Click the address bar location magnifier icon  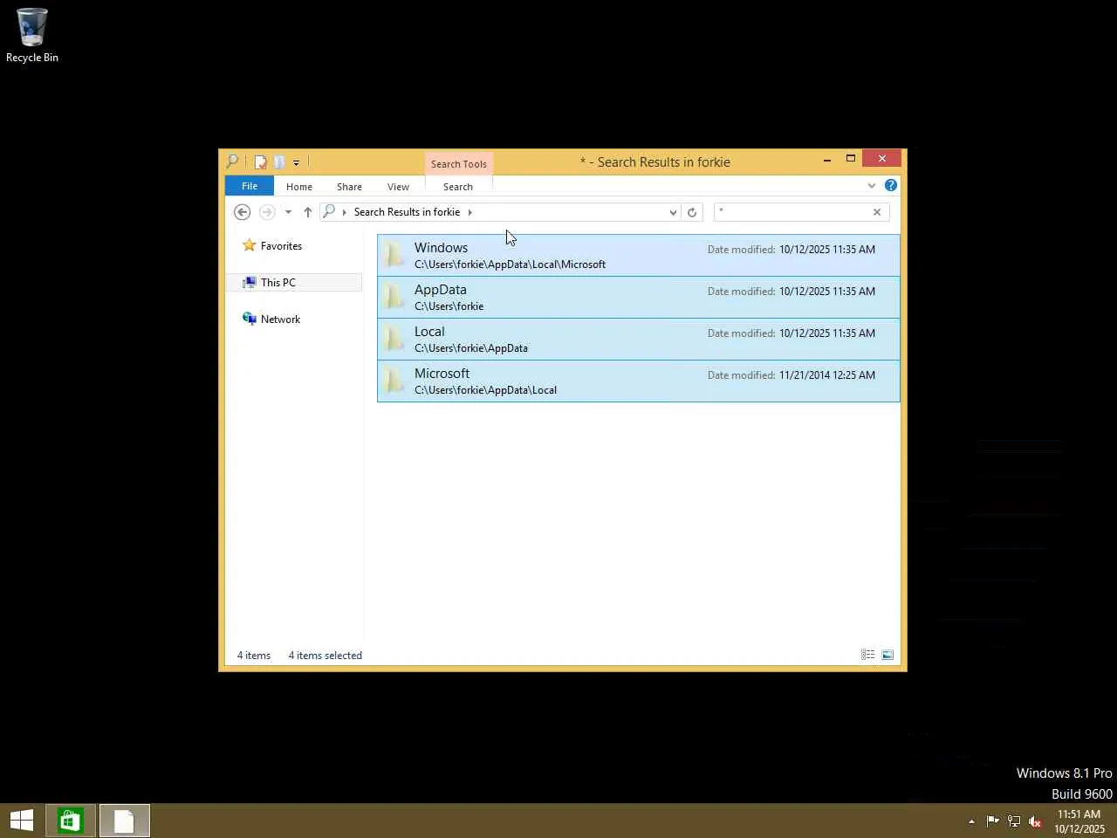[329, 212]
